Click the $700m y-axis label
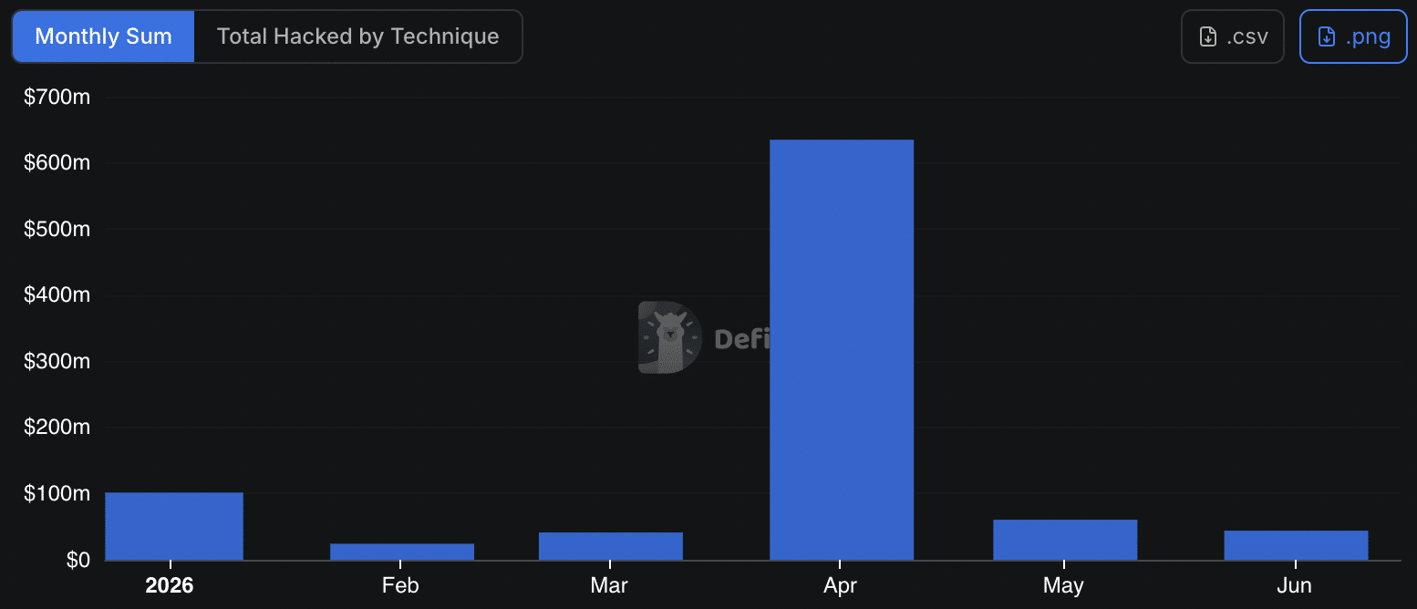Image resolution: width=1417 pixels, height=609 pixels. click(57, 97)
